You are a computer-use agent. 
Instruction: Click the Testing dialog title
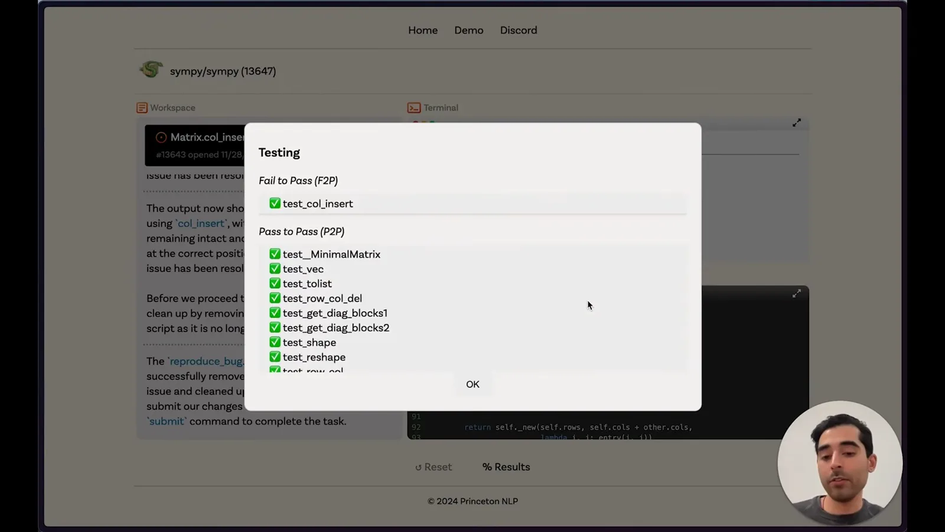[x=279, y=153]
